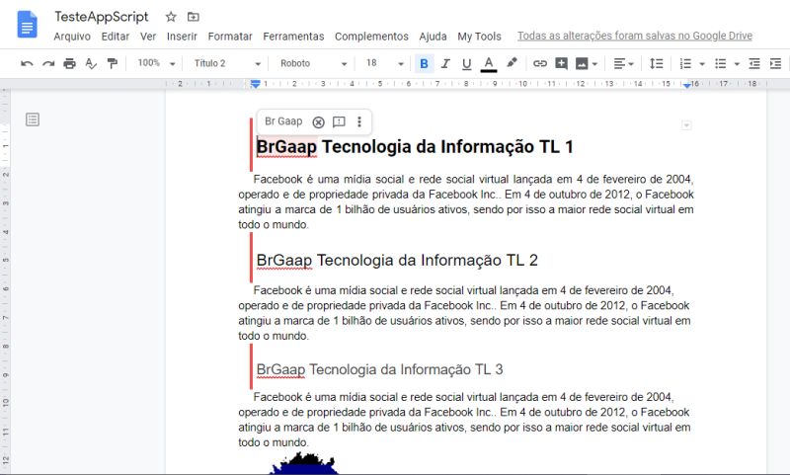Viewport: 790px width, 475px height.
Task: Click the heading 'BrGaap Tecnologia da Informação TL 3'
Action: (x=379, y=369)
